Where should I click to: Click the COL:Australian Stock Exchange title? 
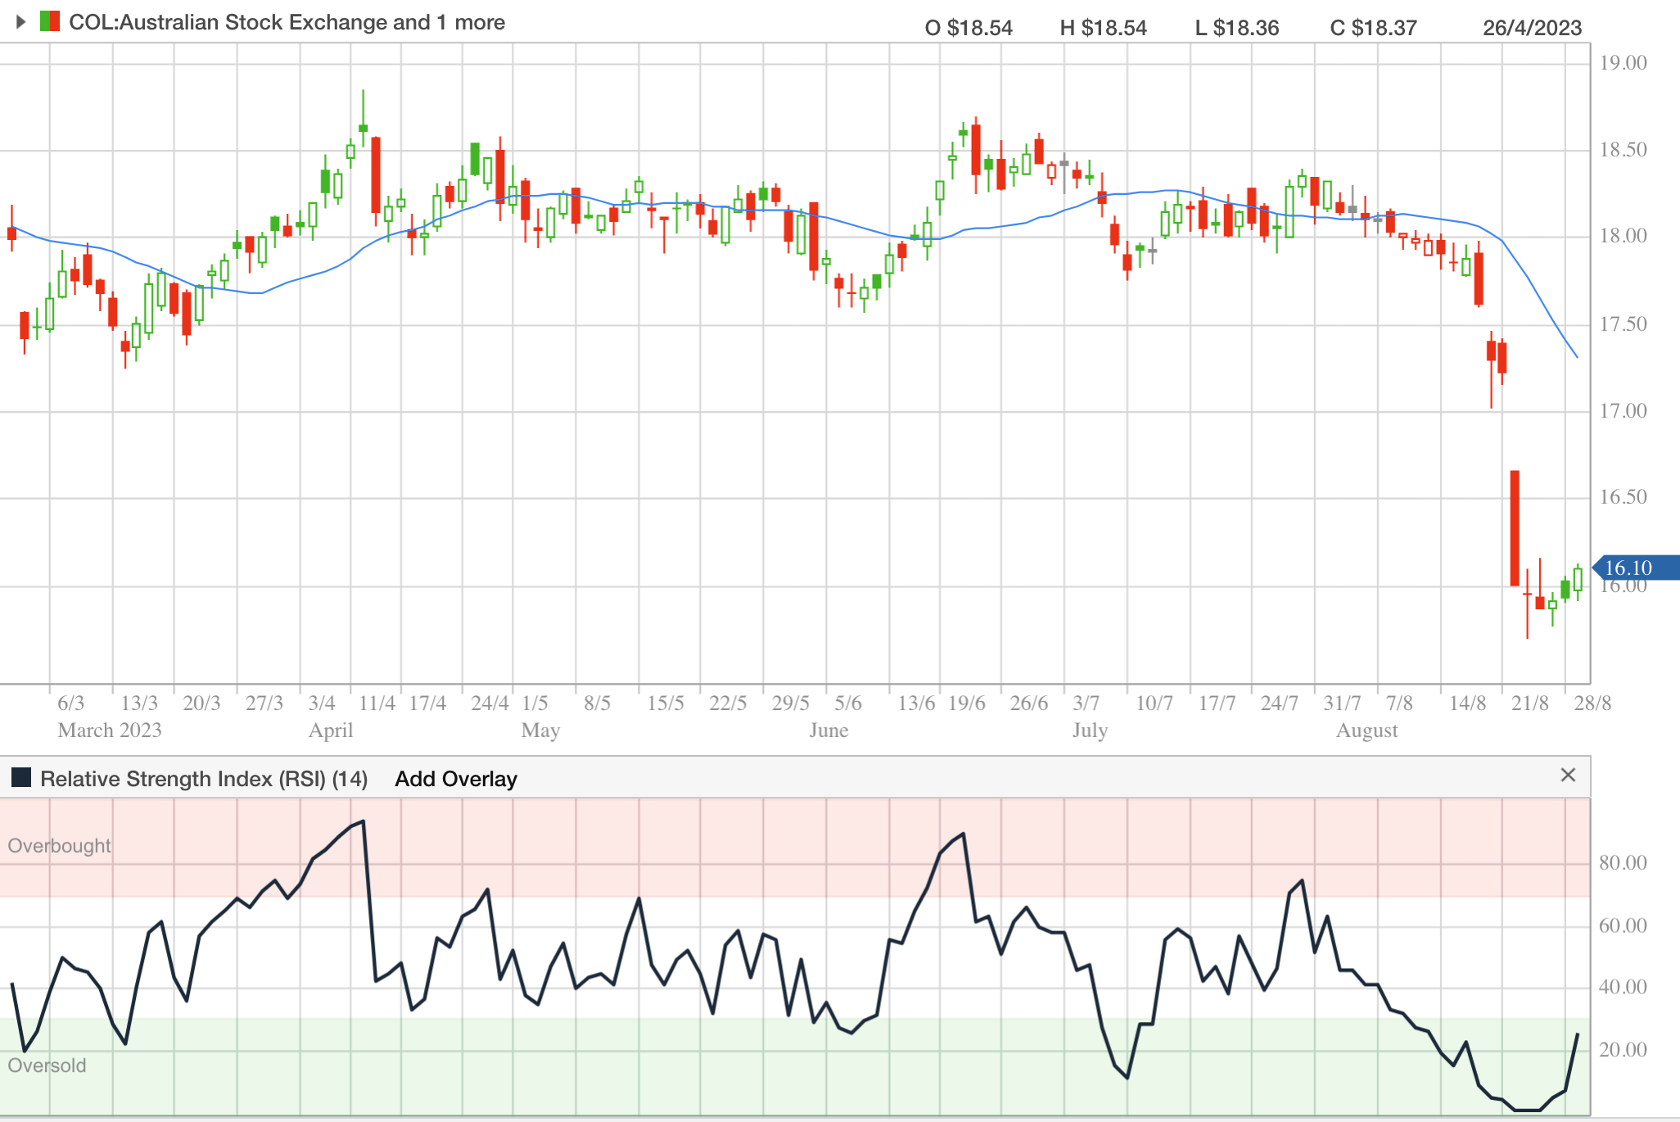pyautogui.click(x=287, y=23)
